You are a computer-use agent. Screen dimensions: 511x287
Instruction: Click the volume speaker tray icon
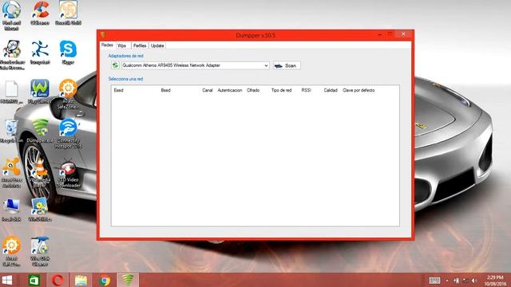(474, 281)
